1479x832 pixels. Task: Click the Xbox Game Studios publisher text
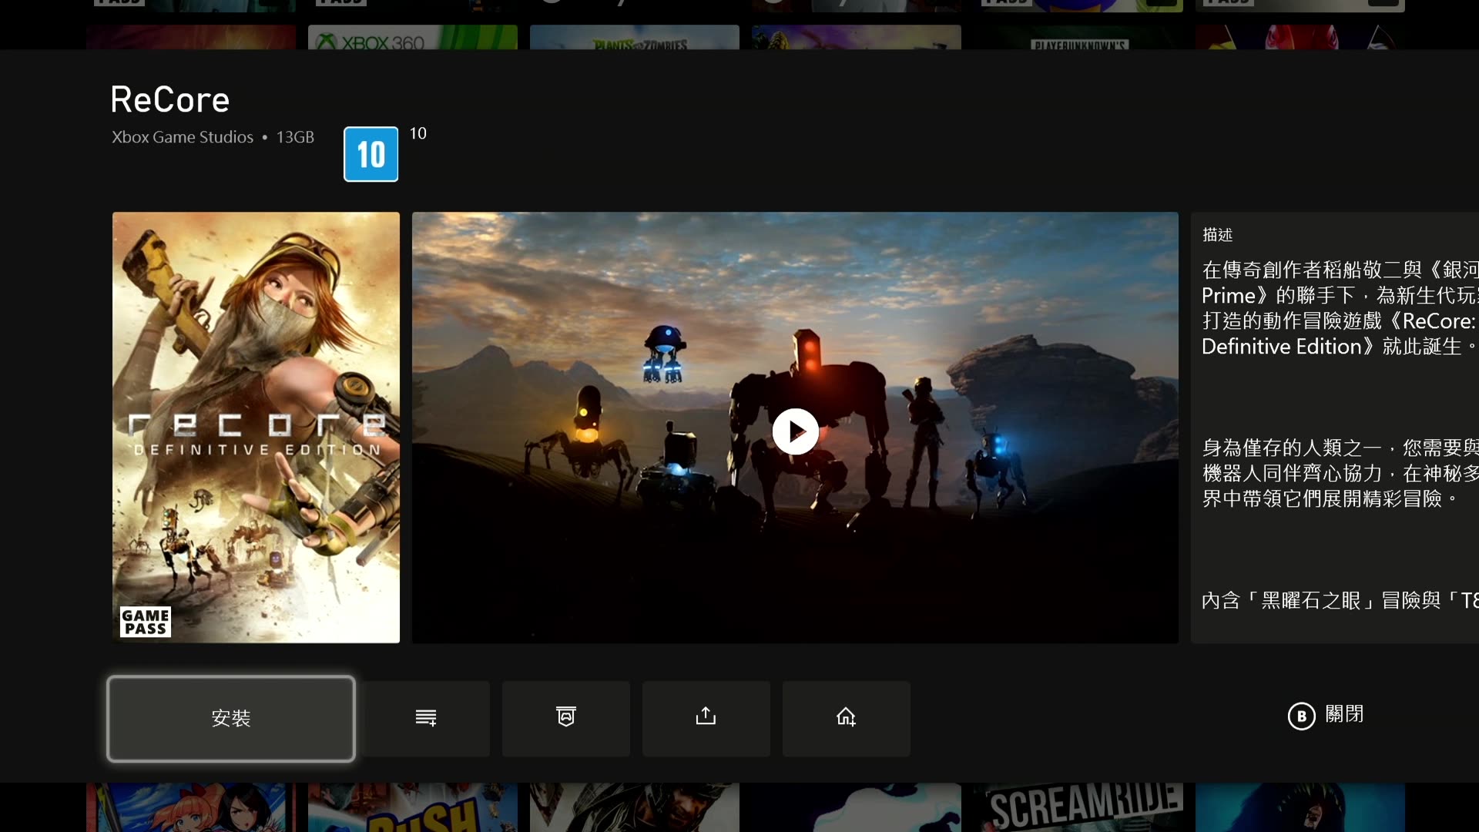[183, 137]
